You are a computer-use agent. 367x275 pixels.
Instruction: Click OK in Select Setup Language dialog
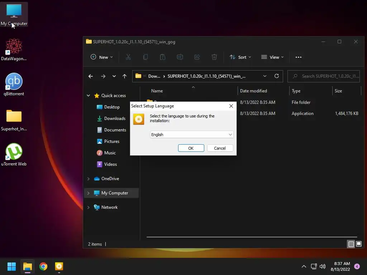(x=191, y=148)
